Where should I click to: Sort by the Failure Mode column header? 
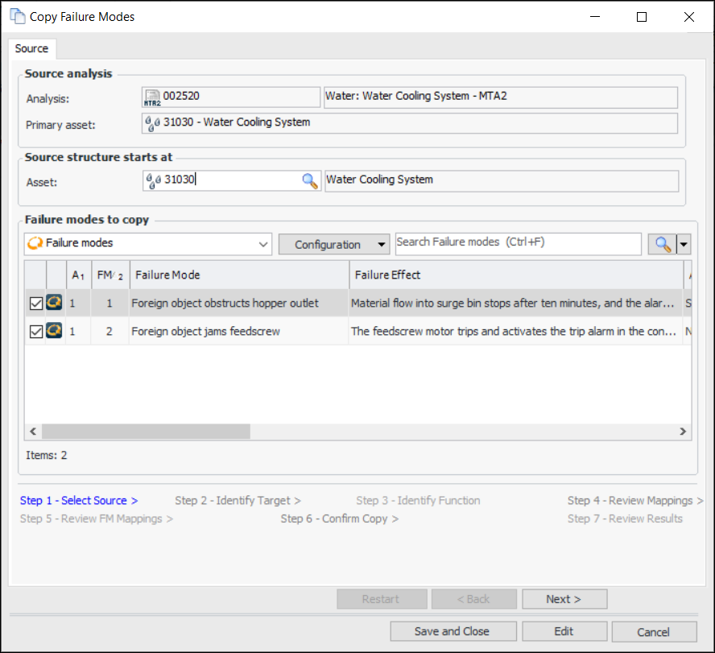pos(238,275)
